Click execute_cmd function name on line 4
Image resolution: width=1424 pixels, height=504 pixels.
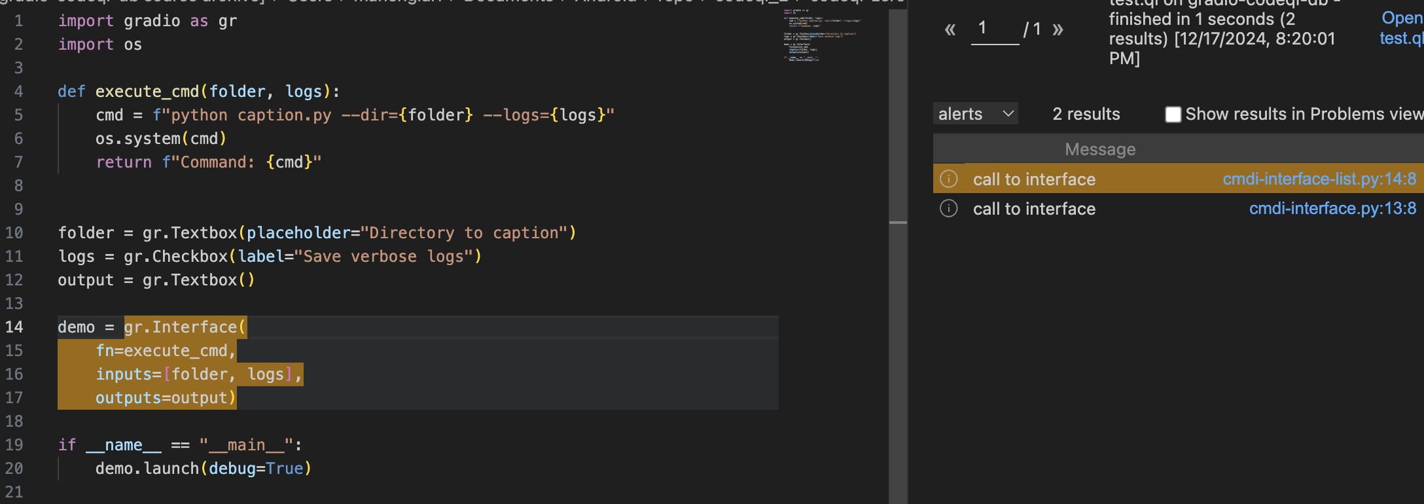click(x=147, y=91)
